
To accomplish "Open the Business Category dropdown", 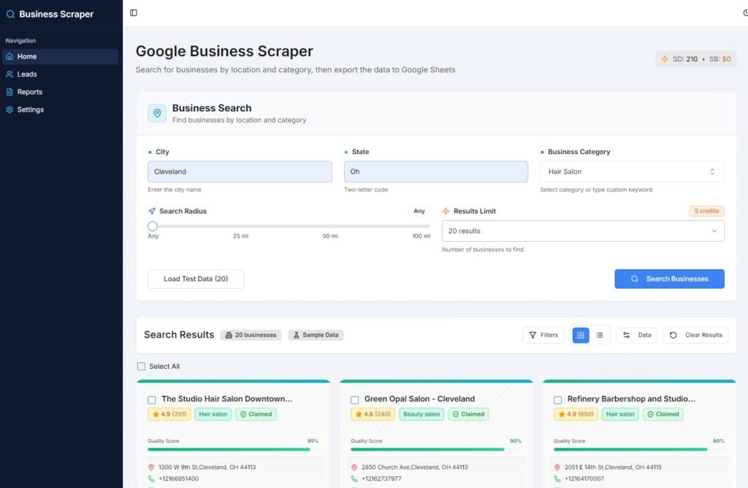I will 632,172.
